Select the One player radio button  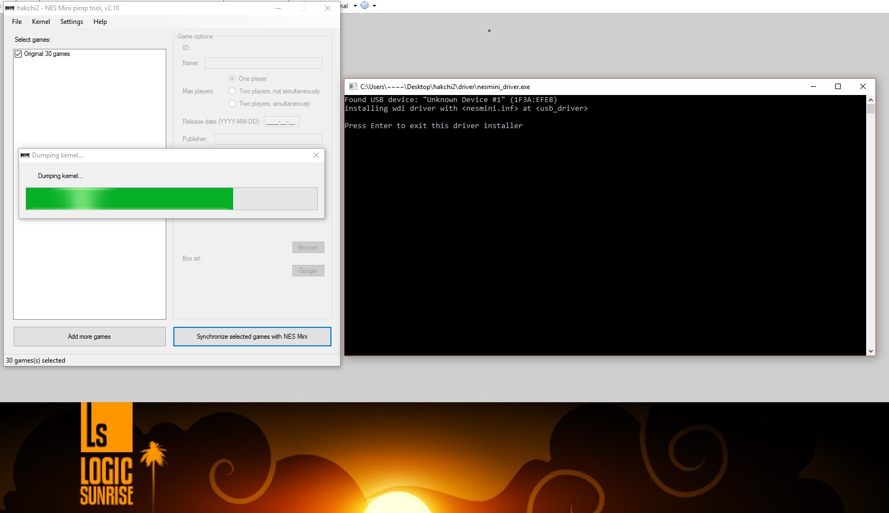(x=232, y=79)
